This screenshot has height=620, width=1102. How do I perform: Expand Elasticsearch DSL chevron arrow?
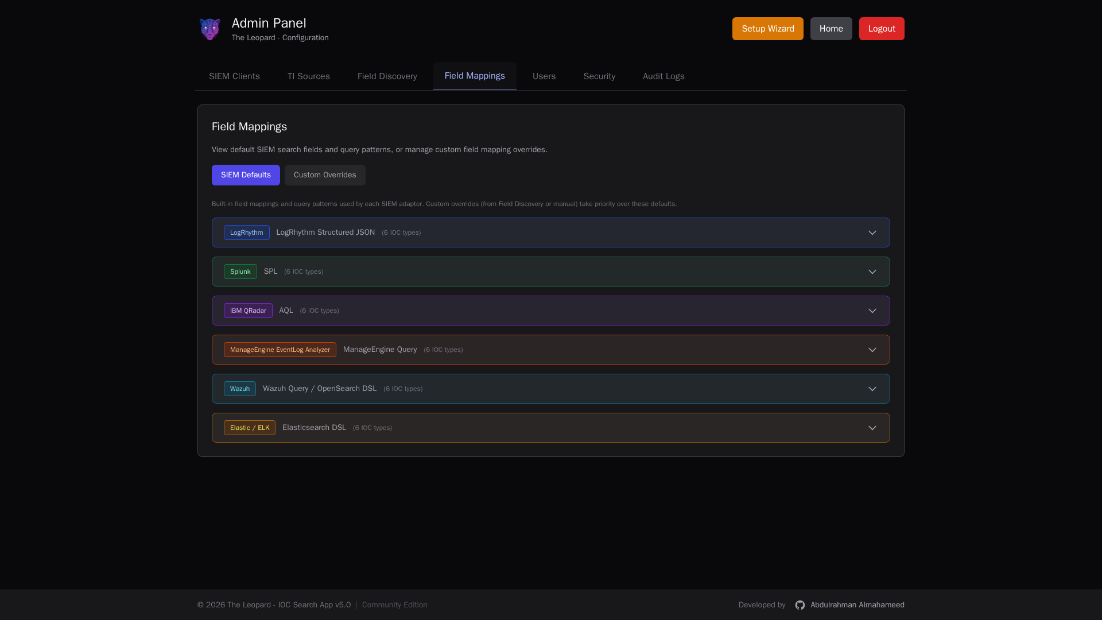point(872,428)
